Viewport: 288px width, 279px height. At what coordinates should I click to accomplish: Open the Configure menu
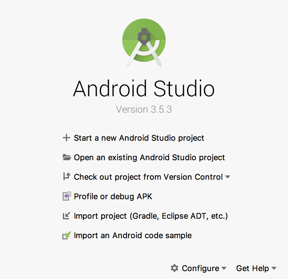pos(200,268)
